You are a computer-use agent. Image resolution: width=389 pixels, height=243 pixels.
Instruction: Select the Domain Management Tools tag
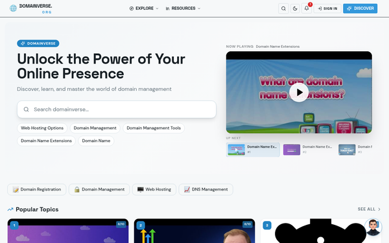[154, 128]
